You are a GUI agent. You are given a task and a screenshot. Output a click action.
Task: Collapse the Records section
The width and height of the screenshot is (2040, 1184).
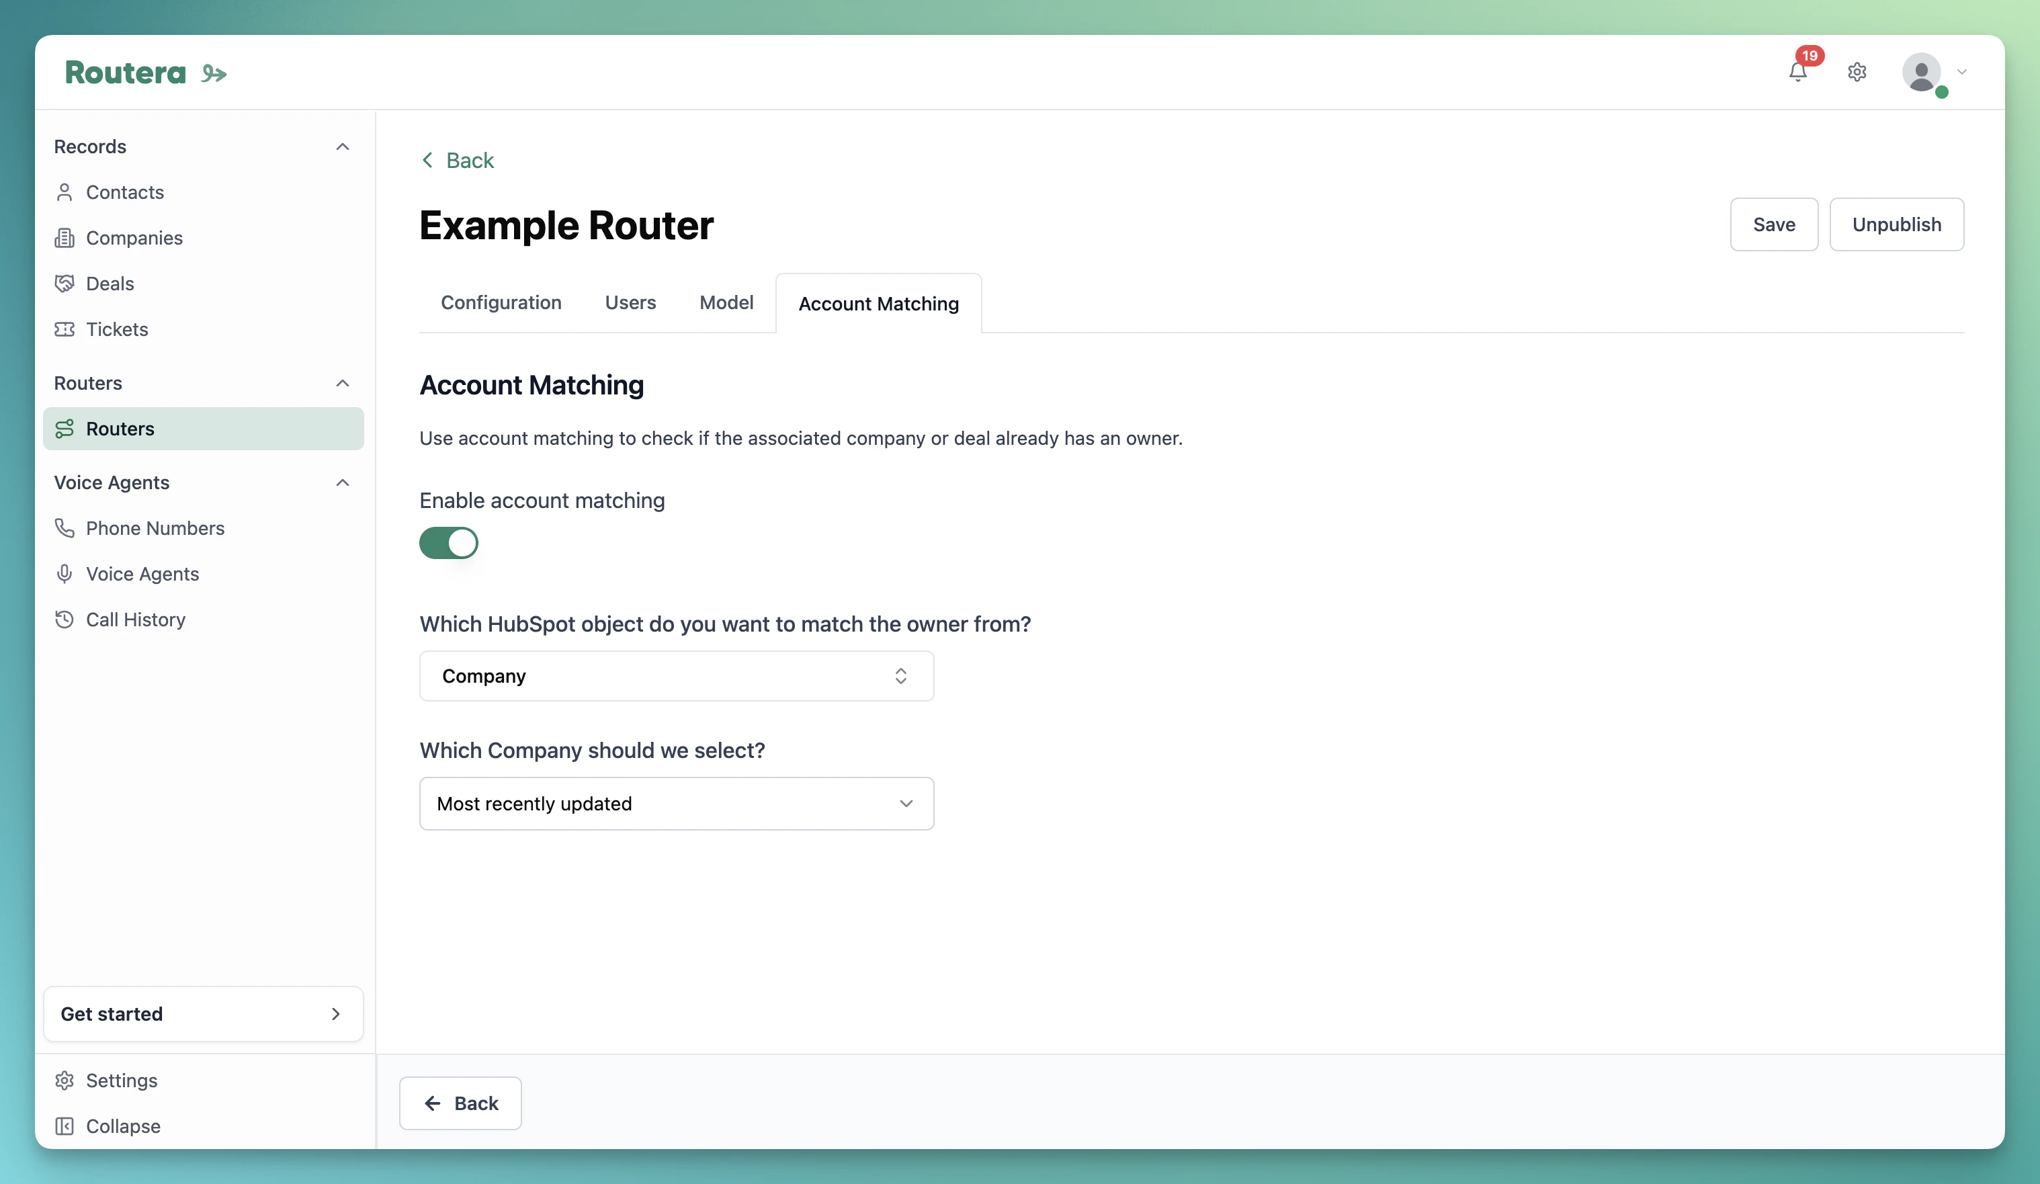click(343, 146)
